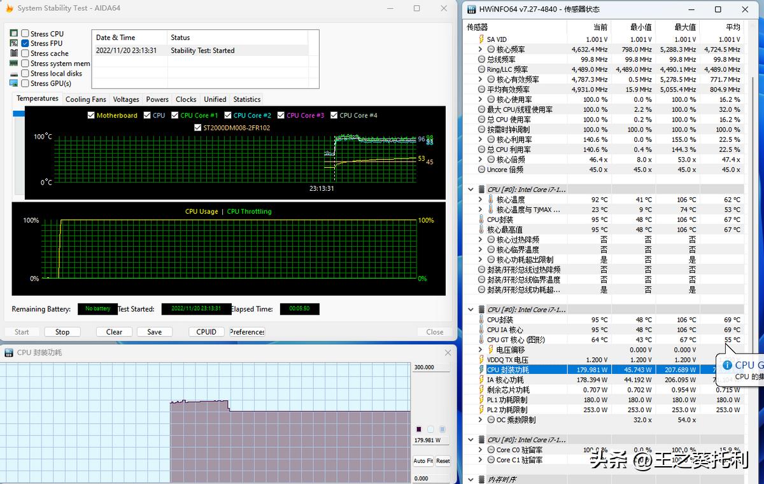Click the info icon on the CPU notification popup
This screenshot has height=484, width=764.
[x=727, y=365]
